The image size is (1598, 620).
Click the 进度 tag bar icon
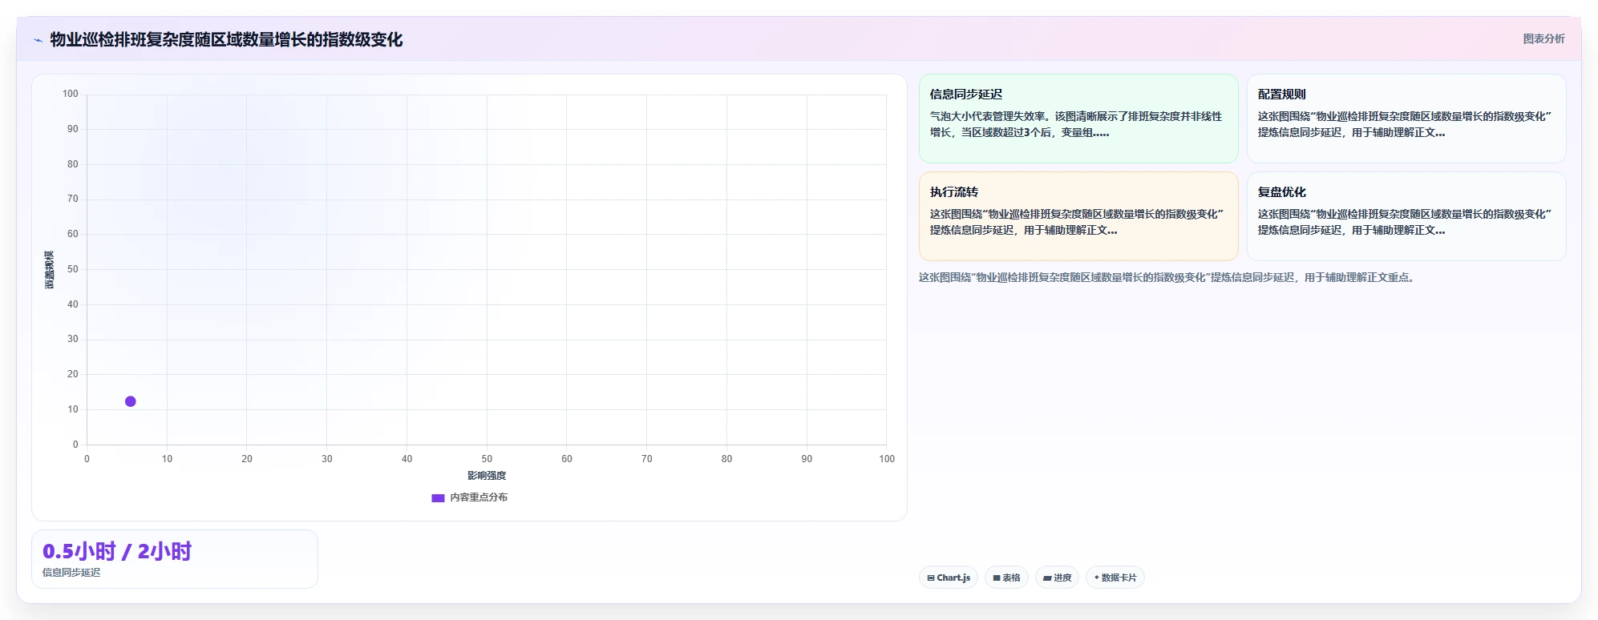(1047, 578)
